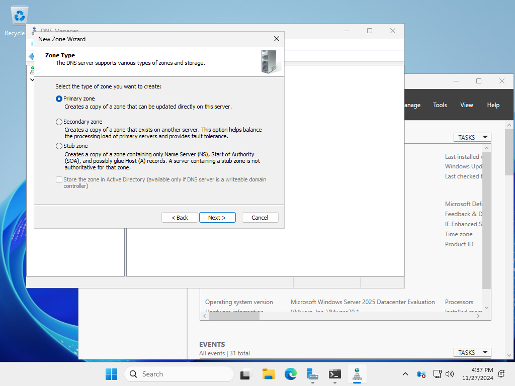Click the server icon in the wizard header

(x=270, y=61)
